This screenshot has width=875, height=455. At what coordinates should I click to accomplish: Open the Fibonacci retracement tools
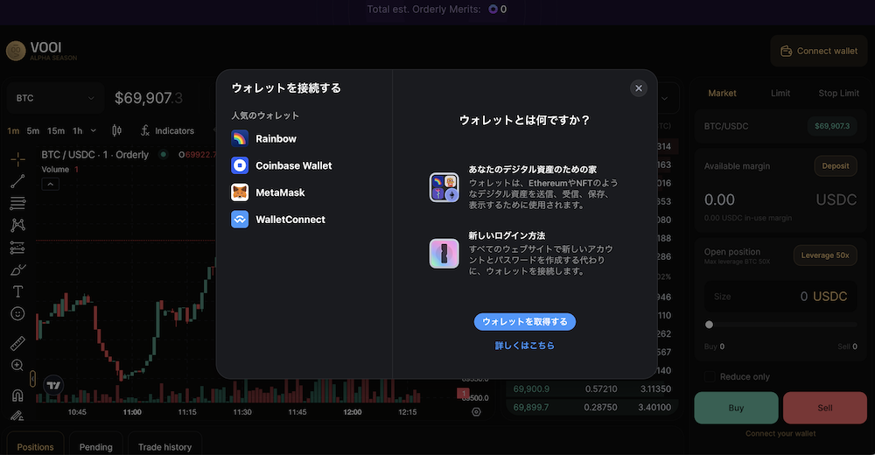[x=17, y=203]
